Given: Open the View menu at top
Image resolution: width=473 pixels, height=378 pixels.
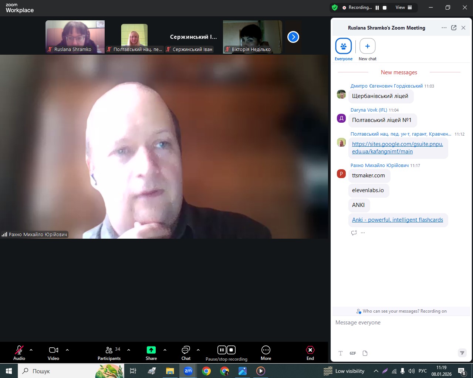Looking at the screenshot, I should (403, 7).
